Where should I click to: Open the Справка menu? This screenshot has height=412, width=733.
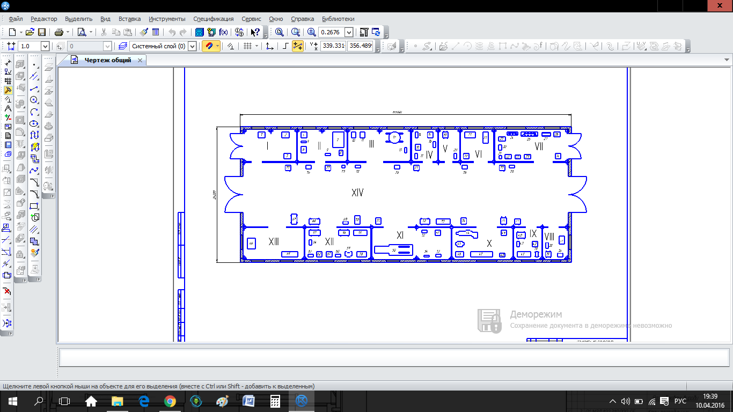point(302,19)
